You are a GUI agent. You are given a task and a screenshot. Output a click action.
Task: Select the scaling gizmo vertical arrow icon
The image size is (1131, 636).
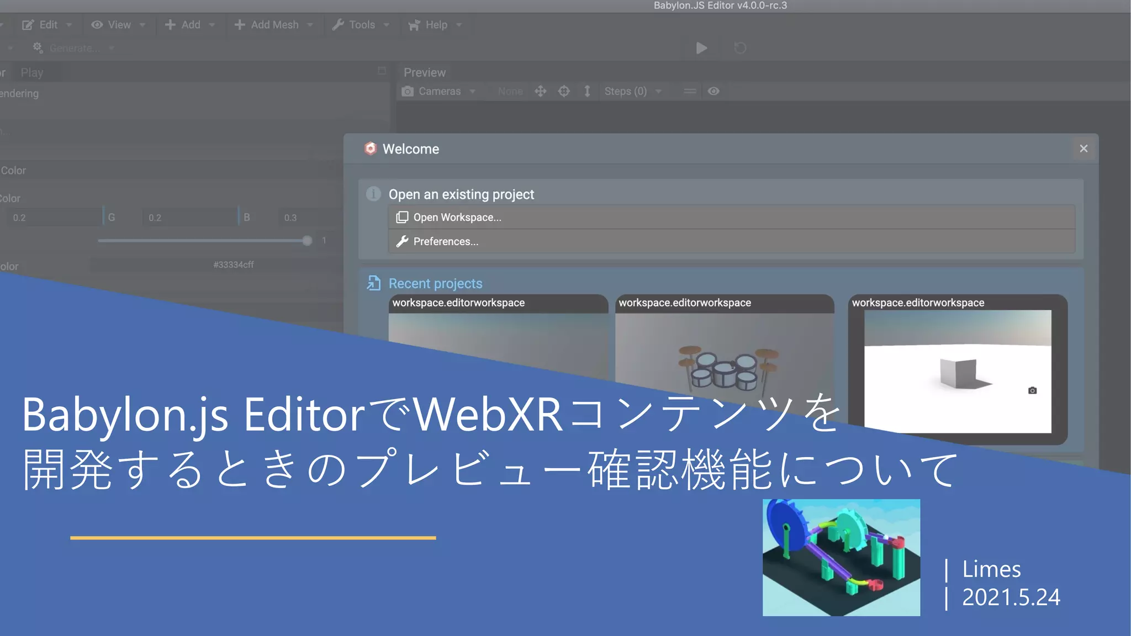pyautogui.click(x=587, y=91)
